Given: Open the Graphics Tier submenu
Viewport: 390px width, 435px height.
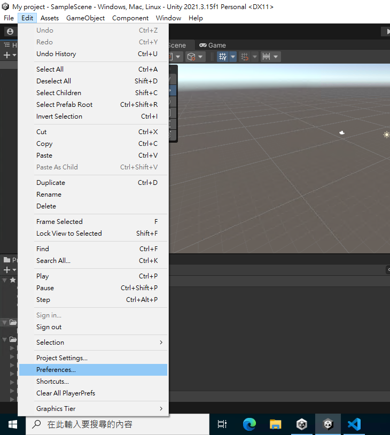Looking at the screenshot, I should click(93, 409).
